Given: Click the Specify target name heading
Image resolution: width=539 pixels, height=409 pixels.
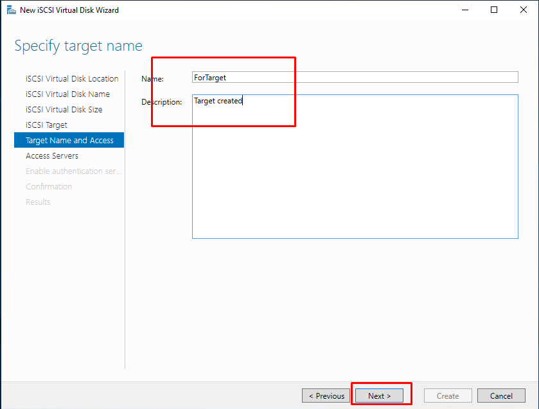Looking at the screenshot, I should coord(78,46).
